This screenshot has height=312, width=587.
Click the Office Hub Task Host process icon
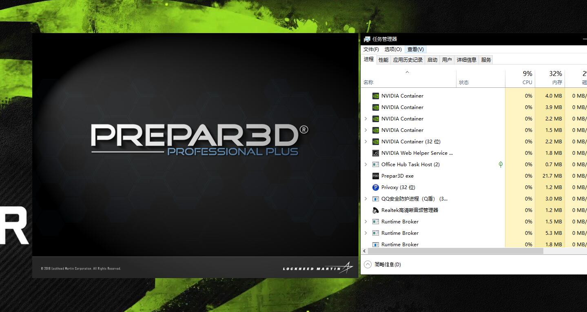click(x=376, y=165)
